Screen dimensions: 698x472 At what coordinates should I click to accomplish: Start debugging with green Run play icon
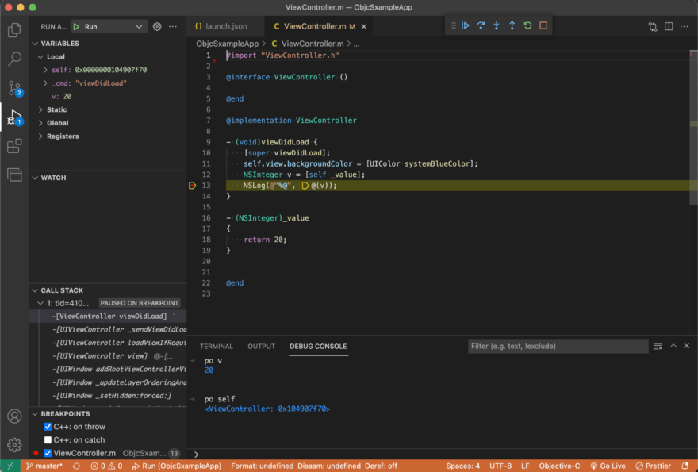pos(77,27)
